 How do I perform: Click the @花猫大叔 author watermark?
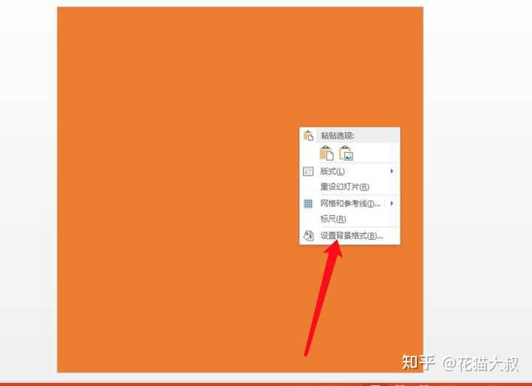tap(480, 364)
